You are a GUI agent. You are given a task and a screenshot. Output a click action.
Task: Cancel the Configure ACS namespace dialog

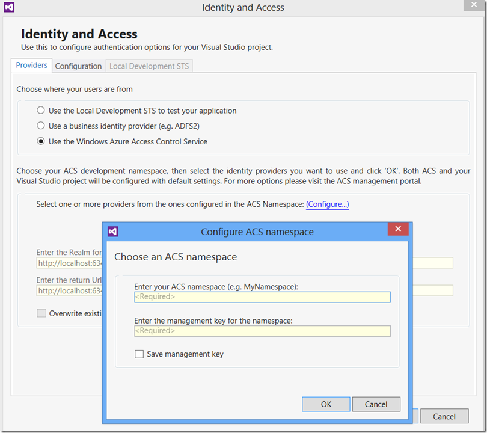[376, 404]
